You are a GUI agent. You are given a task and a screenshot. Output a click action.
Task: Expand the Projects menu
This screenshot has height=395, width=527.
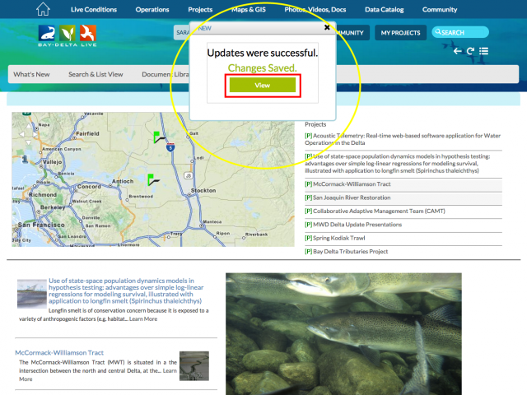200,10
